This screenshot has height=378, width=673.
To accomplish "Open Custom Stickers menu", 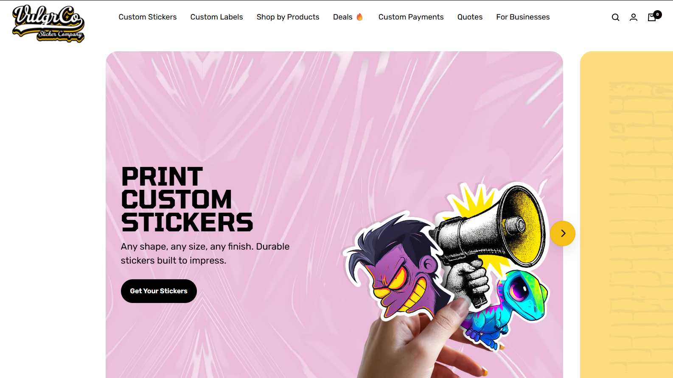I will (148, 17).
